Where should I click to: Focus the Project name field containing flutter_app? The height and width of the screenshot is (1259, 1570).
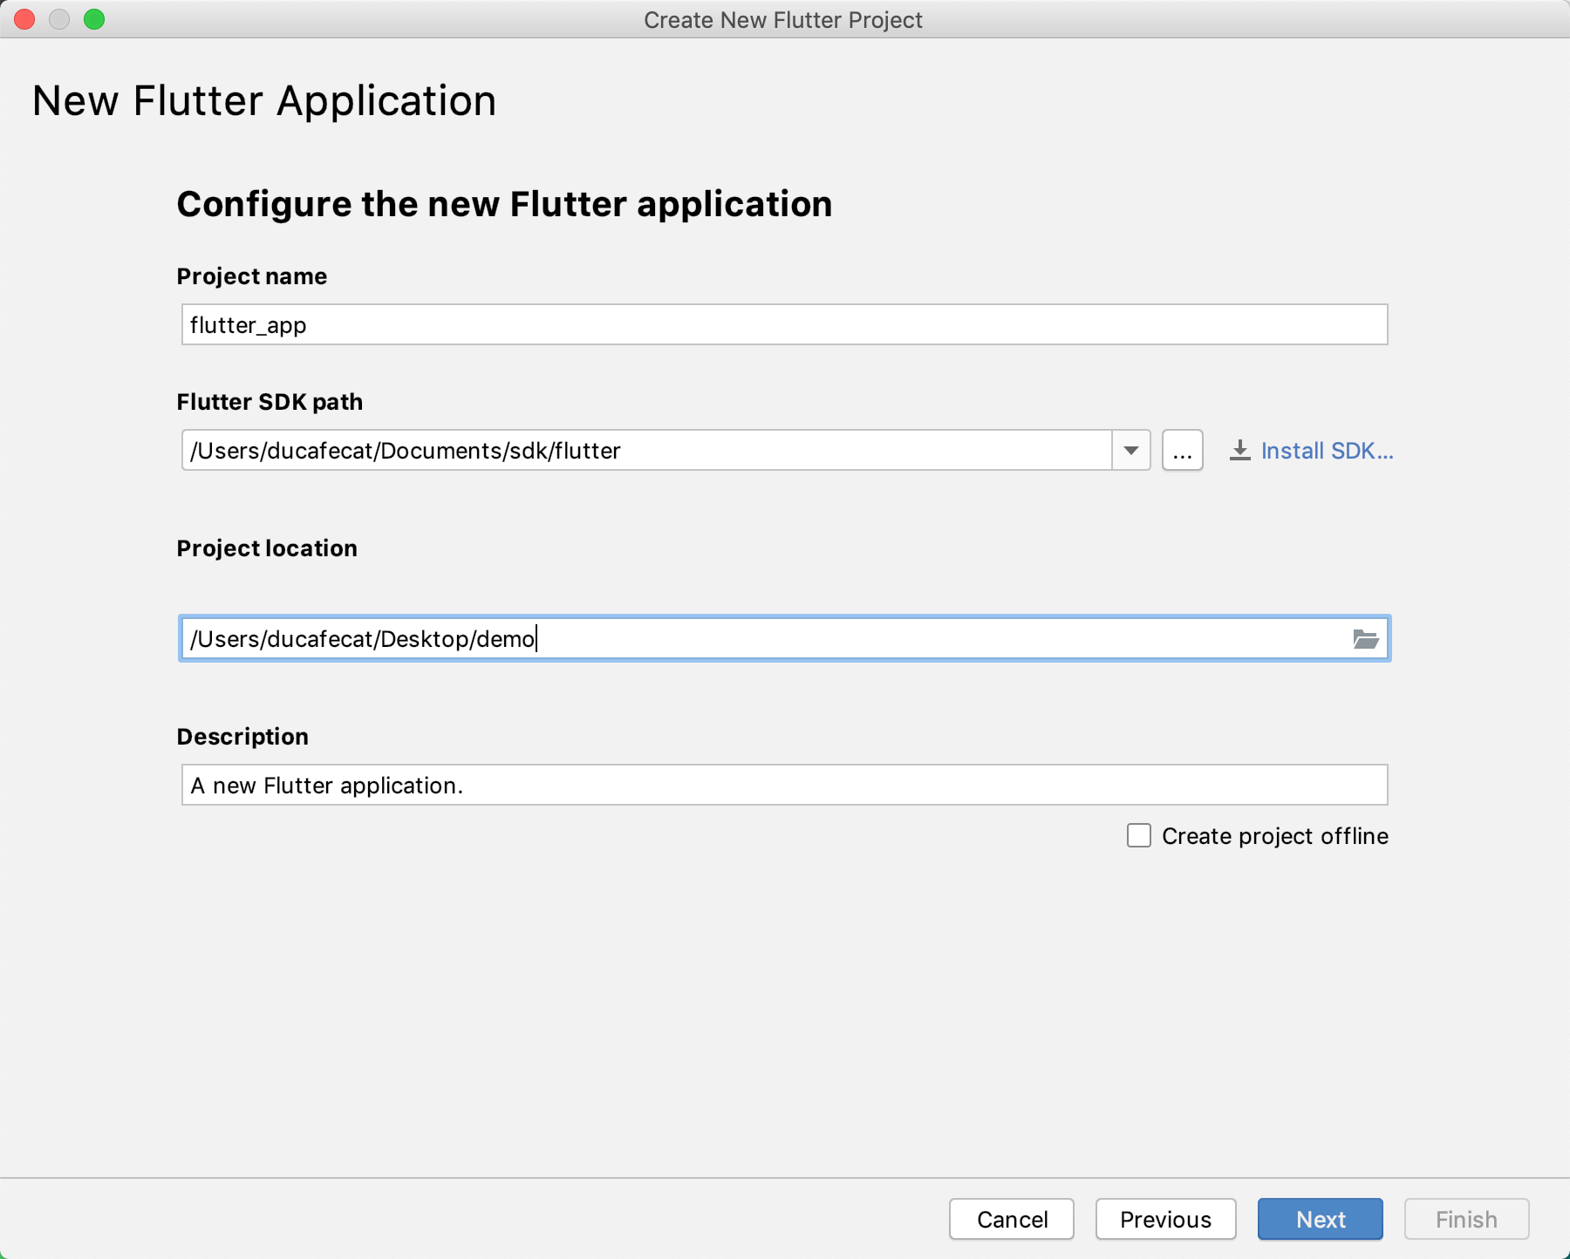(784, 324)
